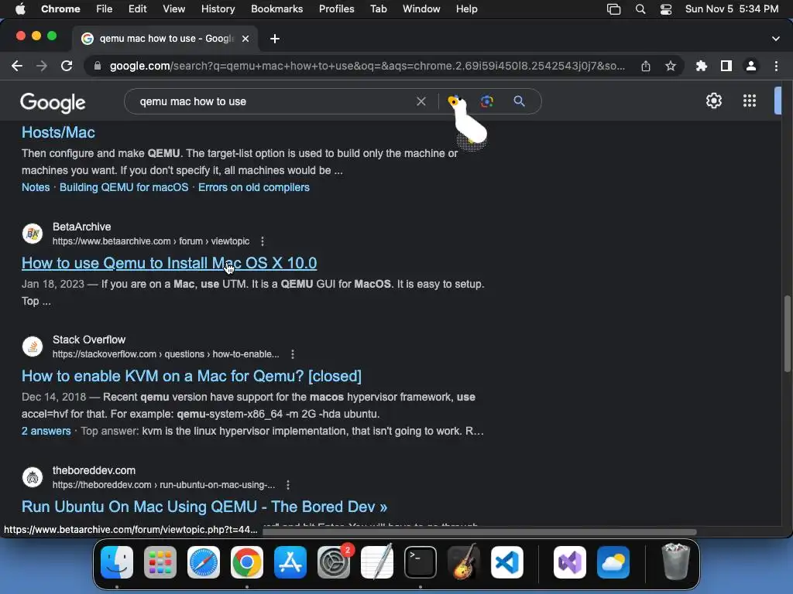The image size is (793, 594).
Task: Reload the current page
Action: coord(67,67)
